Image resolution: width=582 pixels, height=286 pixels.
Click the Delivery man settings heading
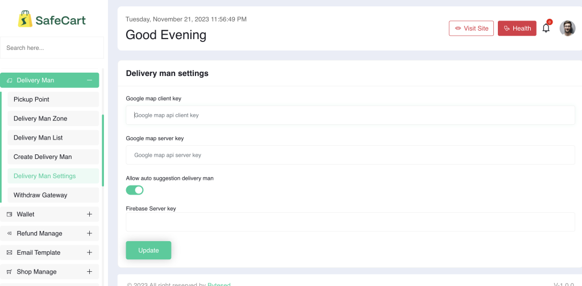coord(167,73)
